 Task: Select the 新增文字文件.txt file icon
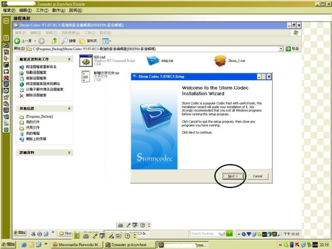point(85,76)
